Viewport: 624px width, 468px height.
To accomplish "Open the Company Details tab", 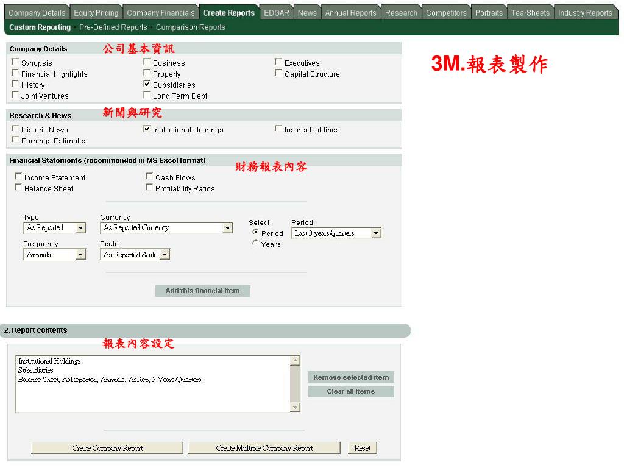I will point(37,13).
